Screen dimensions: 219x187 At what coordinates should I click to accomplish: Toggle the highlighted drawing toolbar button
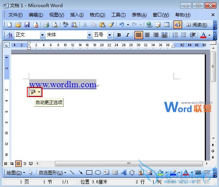(x=178, y=25)
